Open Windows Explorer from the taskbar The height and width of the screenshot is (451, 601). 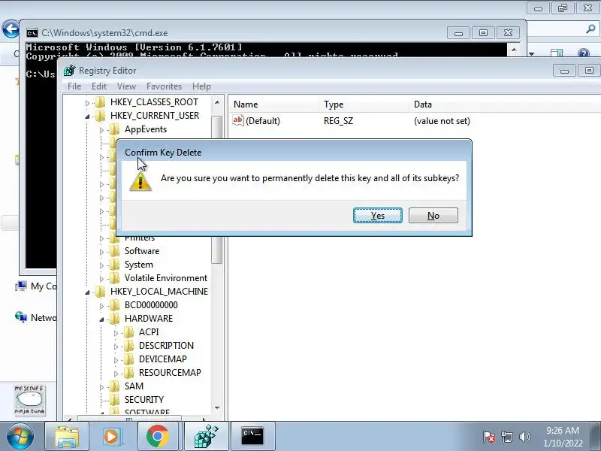67,437
